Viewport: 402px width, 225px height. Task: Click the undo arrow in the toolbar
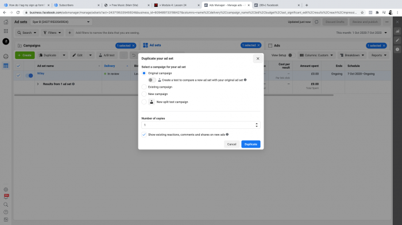[134, 55]
